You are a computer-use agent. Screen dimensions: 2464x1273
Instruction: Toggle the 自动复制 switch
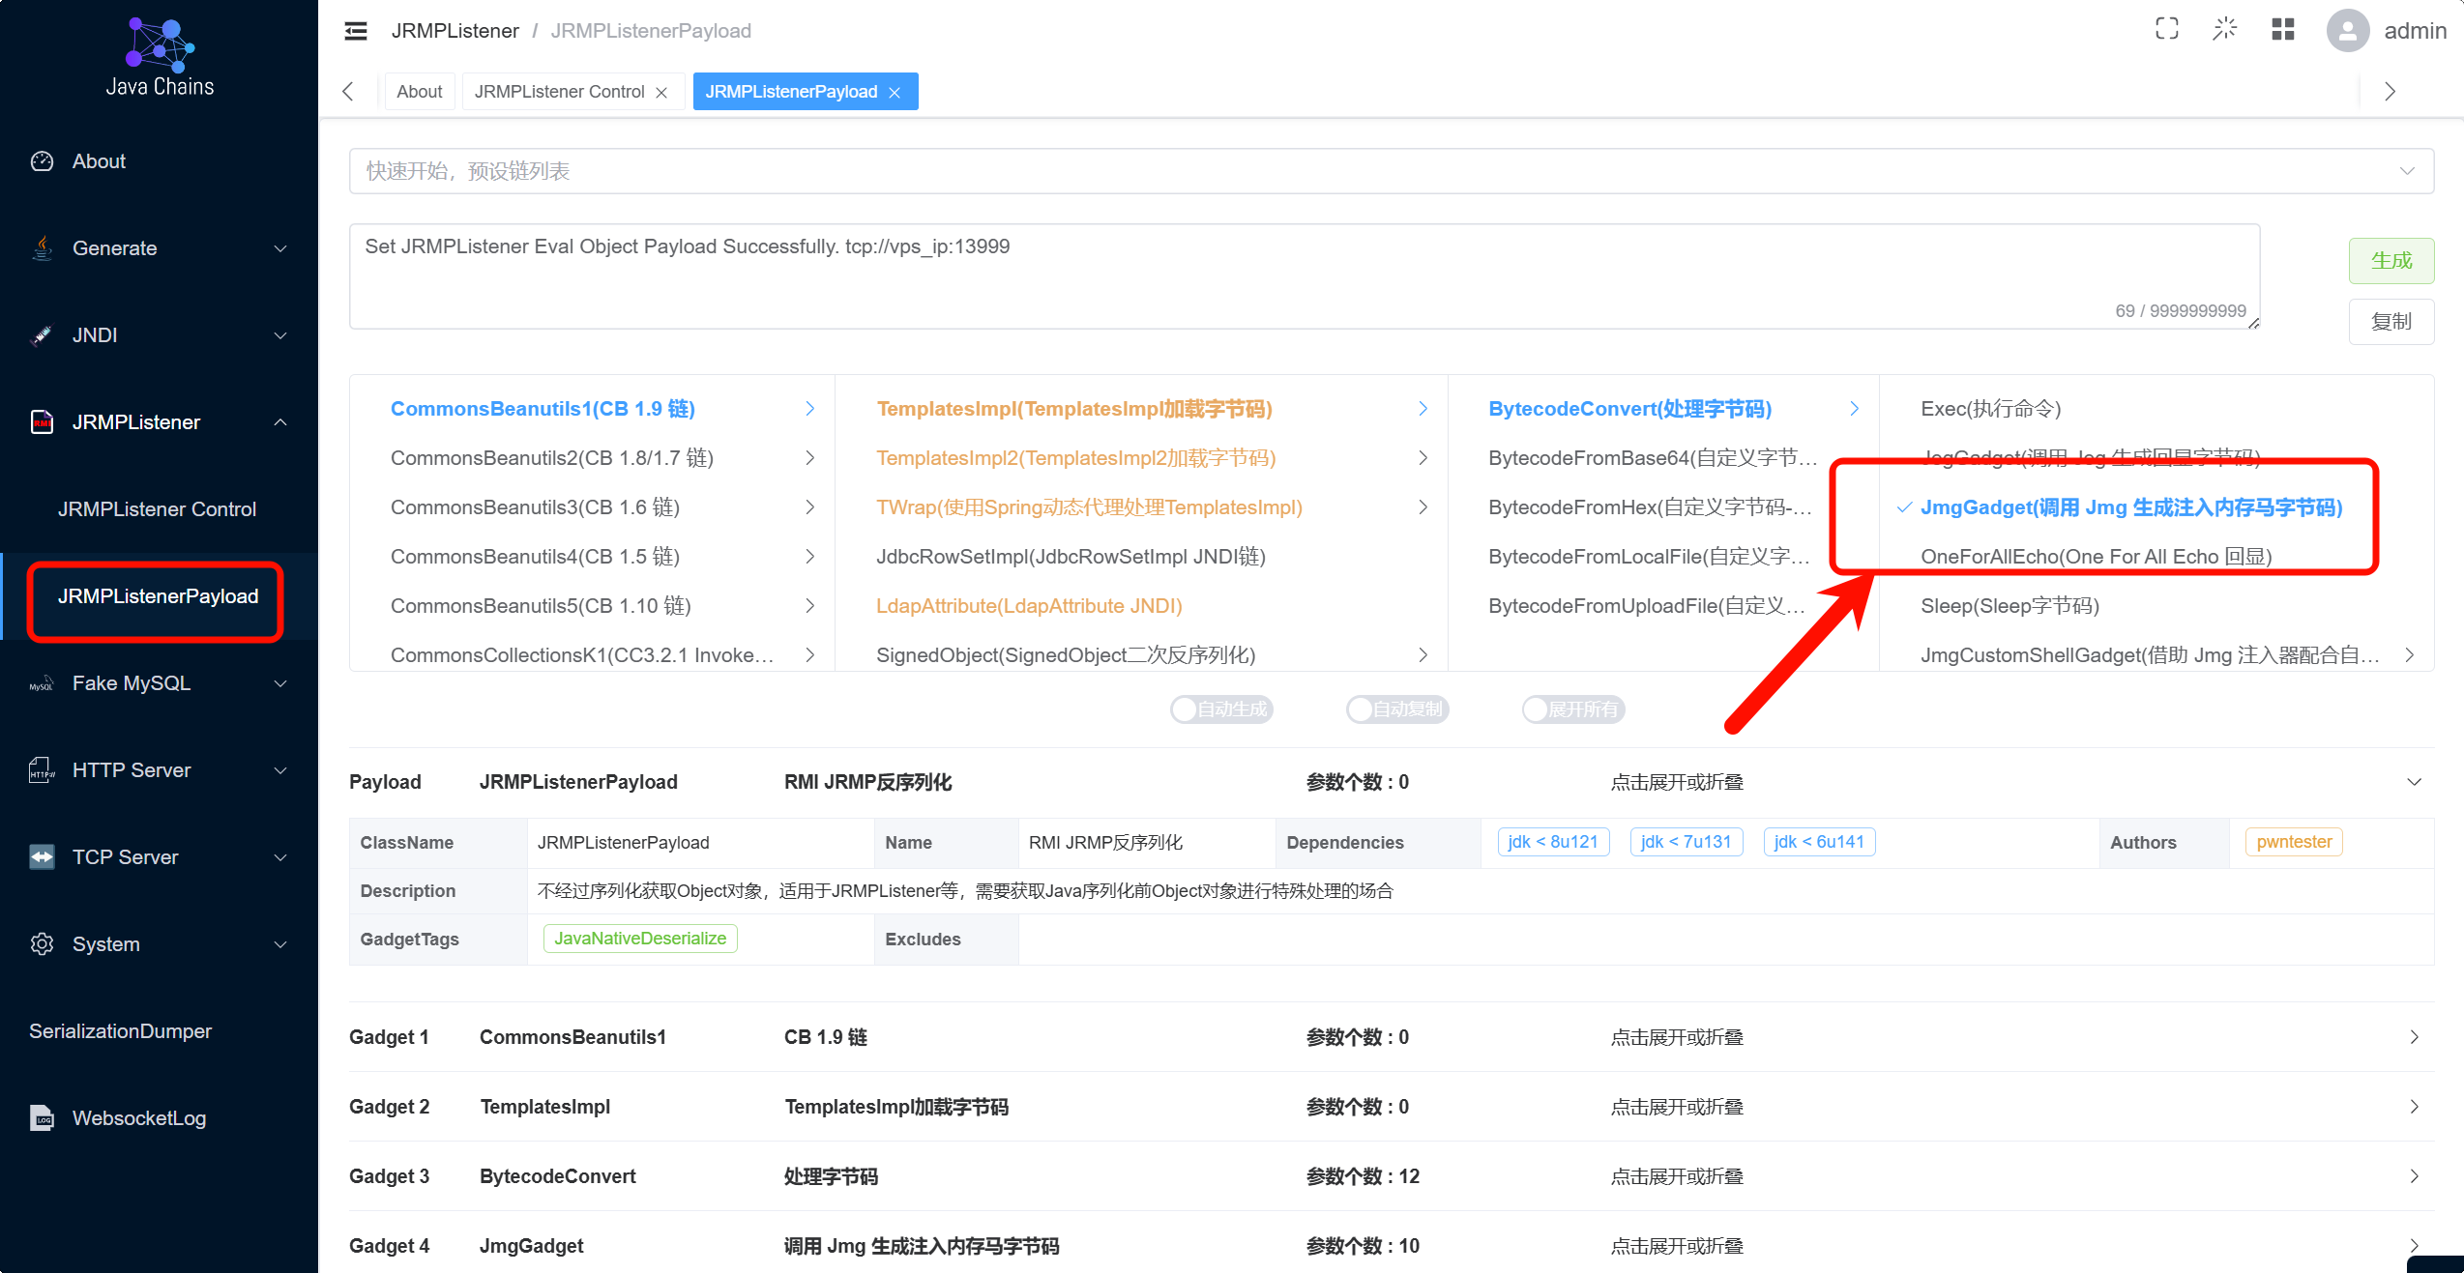1396,709
